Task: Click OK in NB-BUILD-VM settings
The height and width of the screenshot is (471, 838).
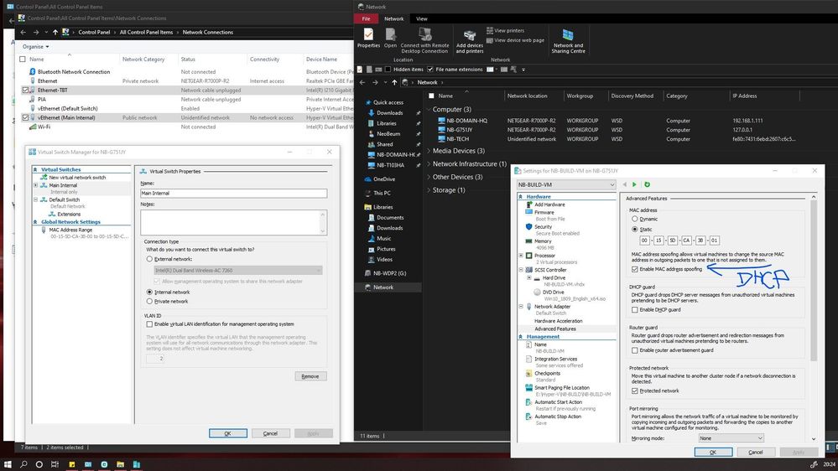Action: pos(713,452)
